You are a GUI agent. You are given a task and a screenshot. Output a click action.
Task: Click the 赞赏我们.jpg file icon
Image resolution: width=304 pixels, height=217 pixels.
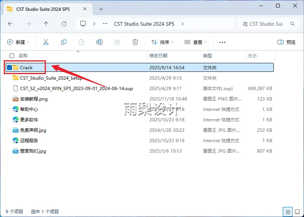pyautogui.click(x=16, y=151)
